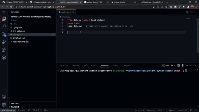Viewport: 199px width, 112px height.
Task: Switch to the Problems tab
Action: click(64, 66)
